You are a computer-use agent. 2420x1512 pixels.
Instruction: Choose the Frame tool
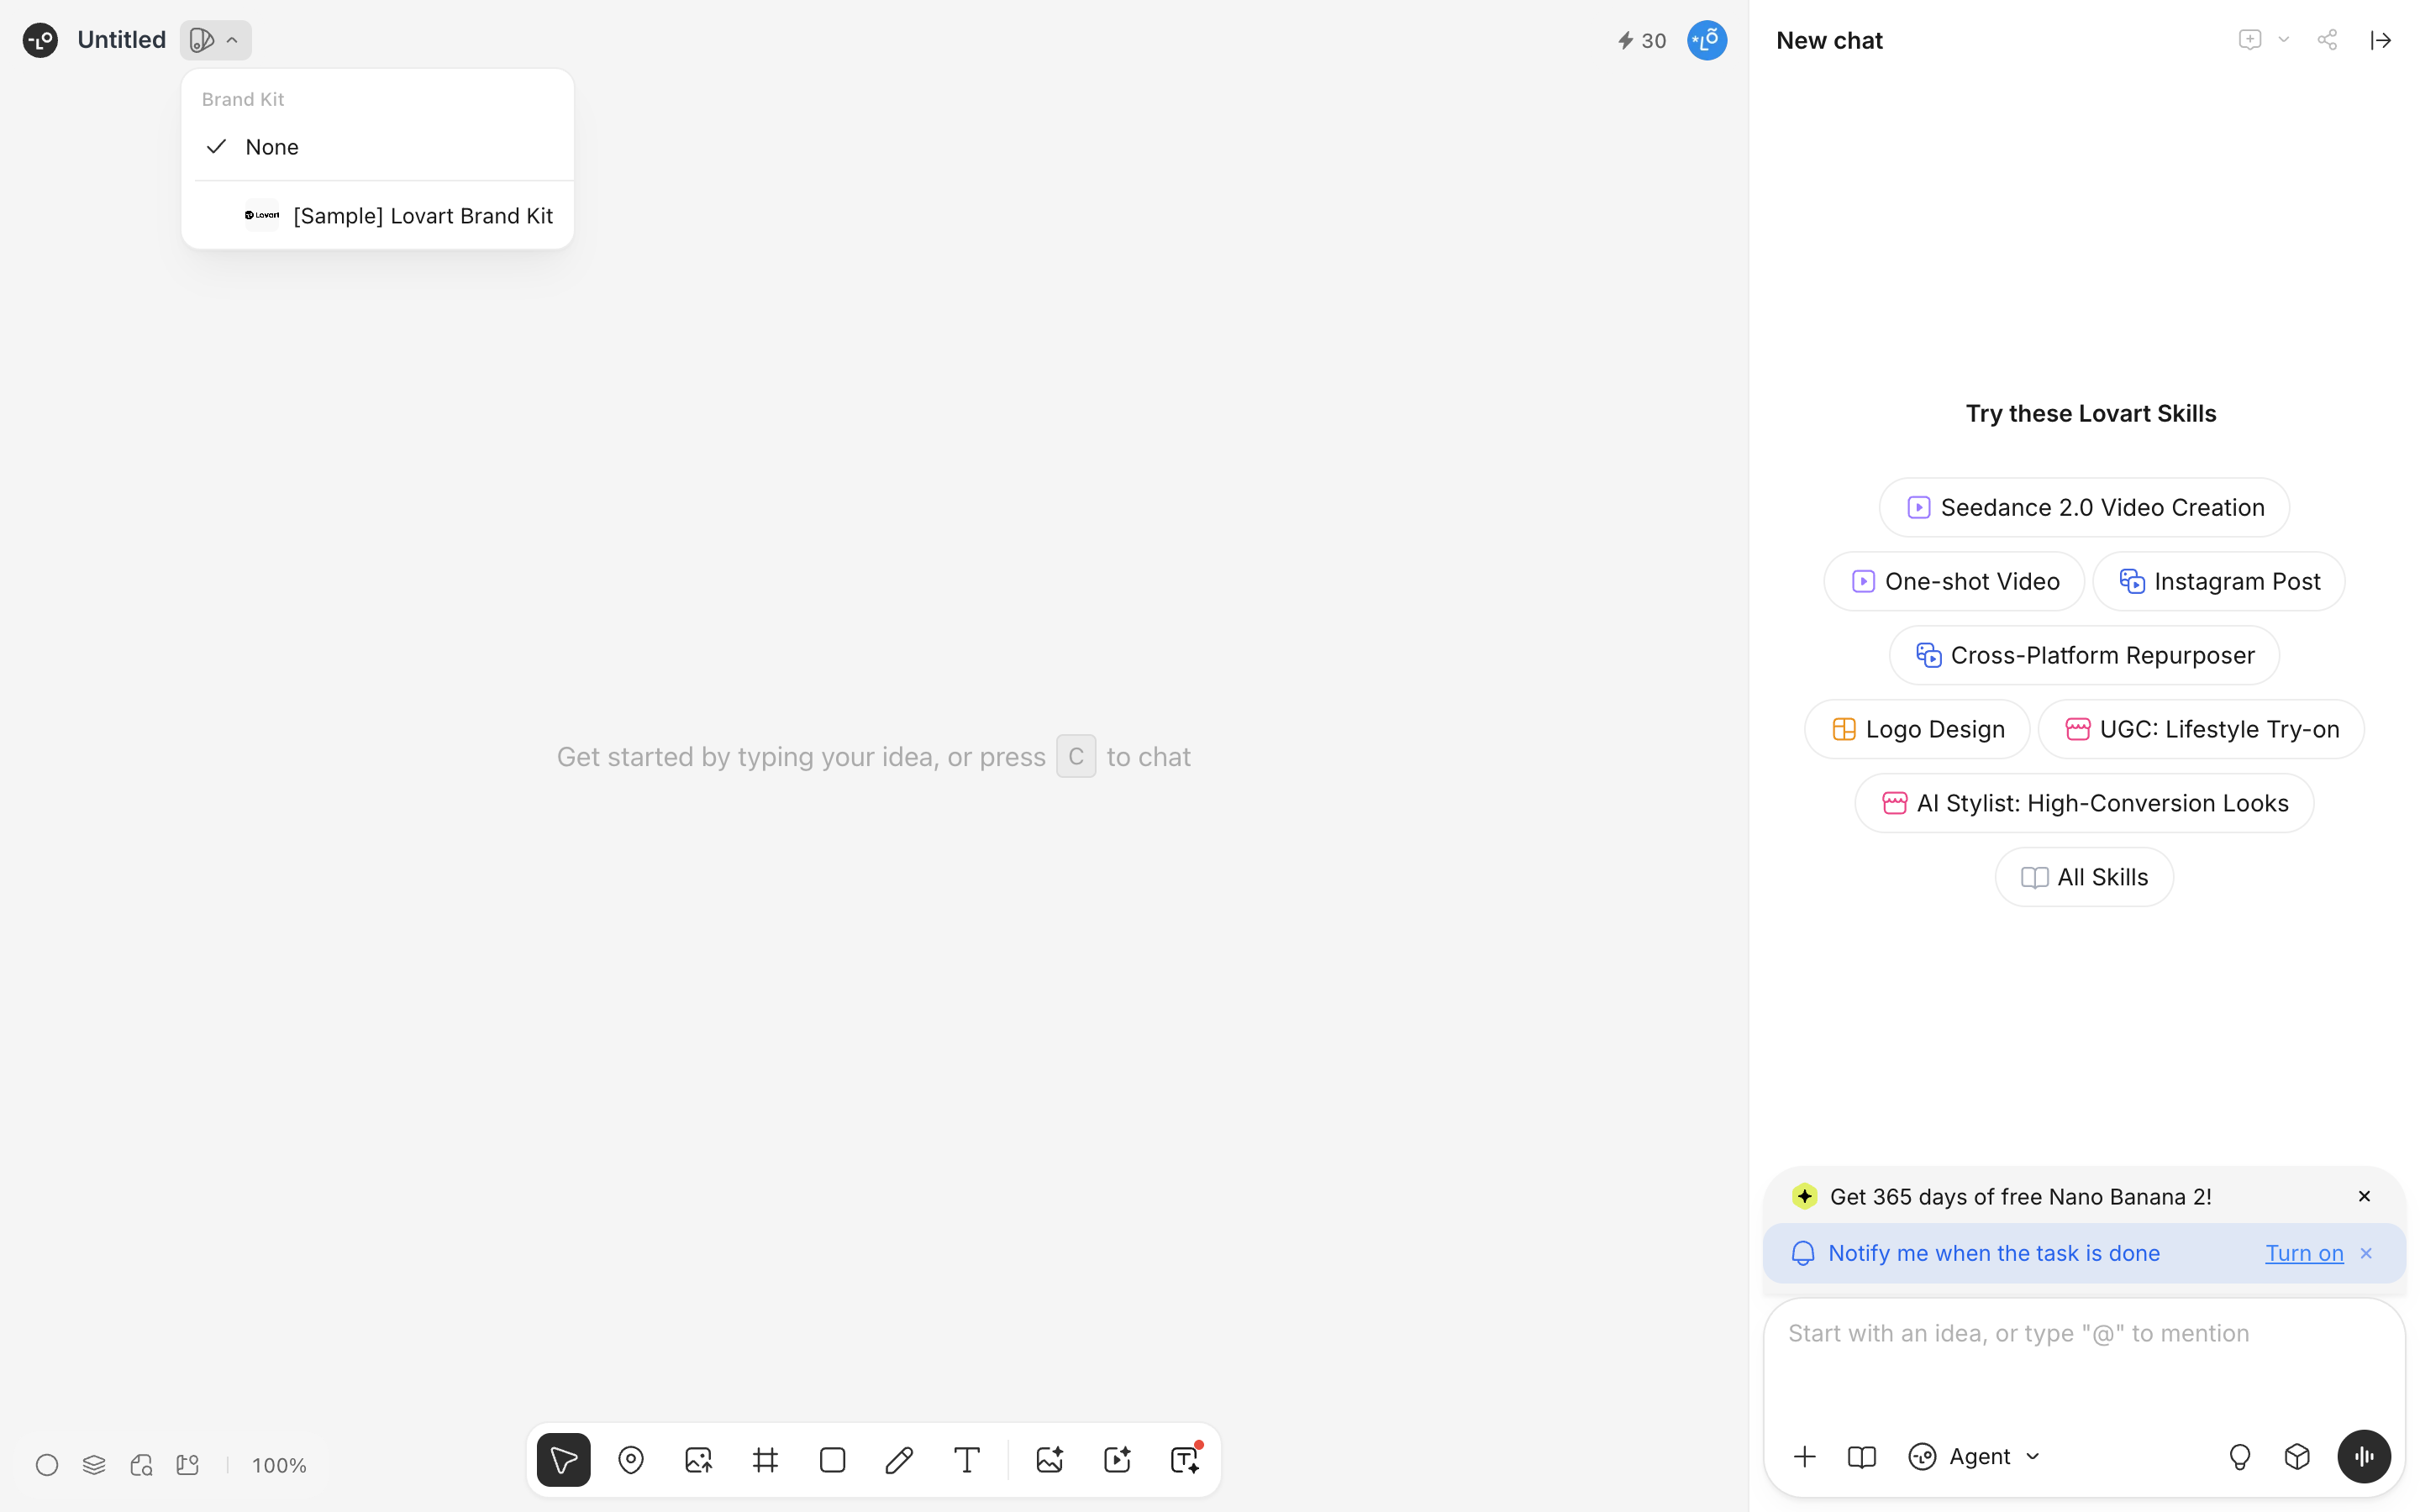pos(765,1460)
